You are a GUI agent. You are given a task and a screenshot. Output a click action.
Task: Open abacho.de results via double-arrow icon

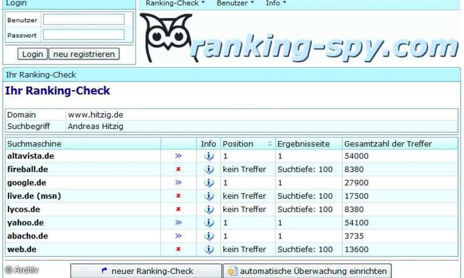tap(178, 236)
